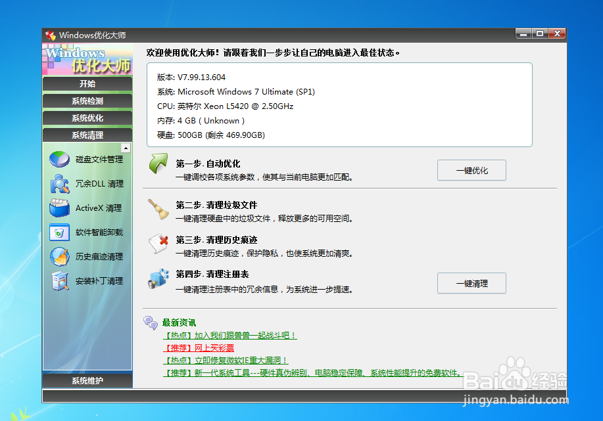Maximize the Windows优化大师 window
The image size is (603, 421).
(540, 33)
